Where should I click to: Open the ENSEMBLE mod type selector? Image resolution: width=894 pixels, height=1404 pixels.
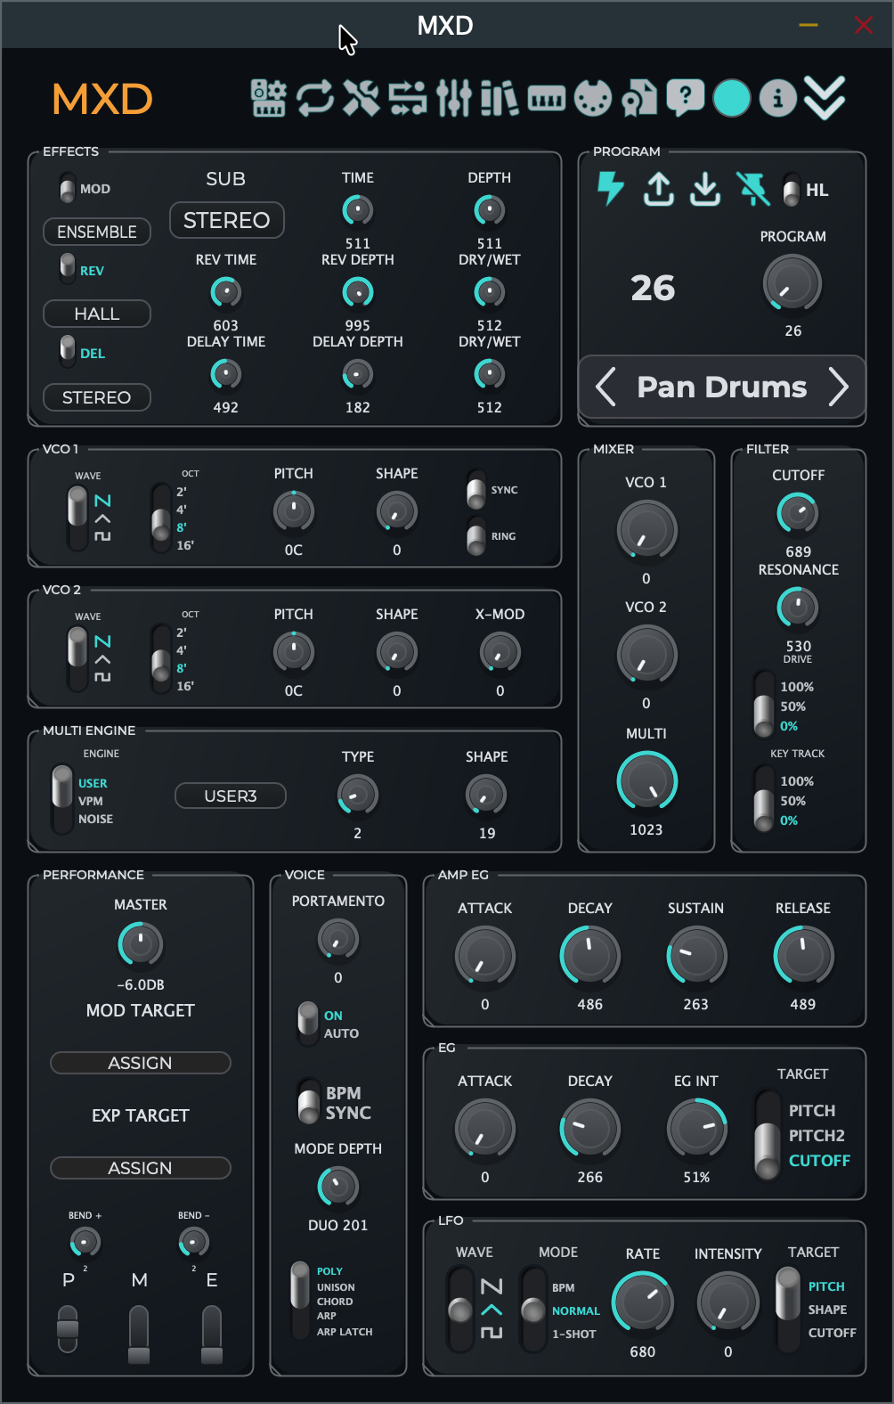pos(97,232)
